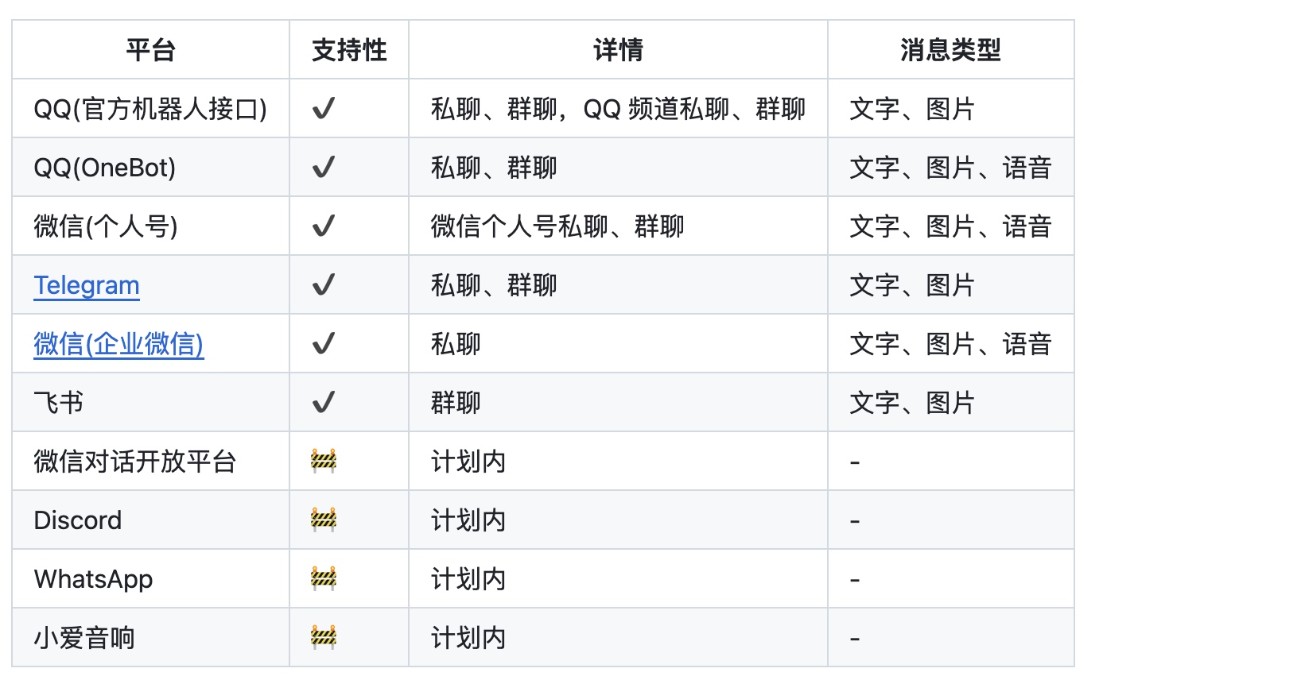Open the Telegram link
Image resolution: width=1301 pixels, height=680 pixels.
[x=87, y=285]
